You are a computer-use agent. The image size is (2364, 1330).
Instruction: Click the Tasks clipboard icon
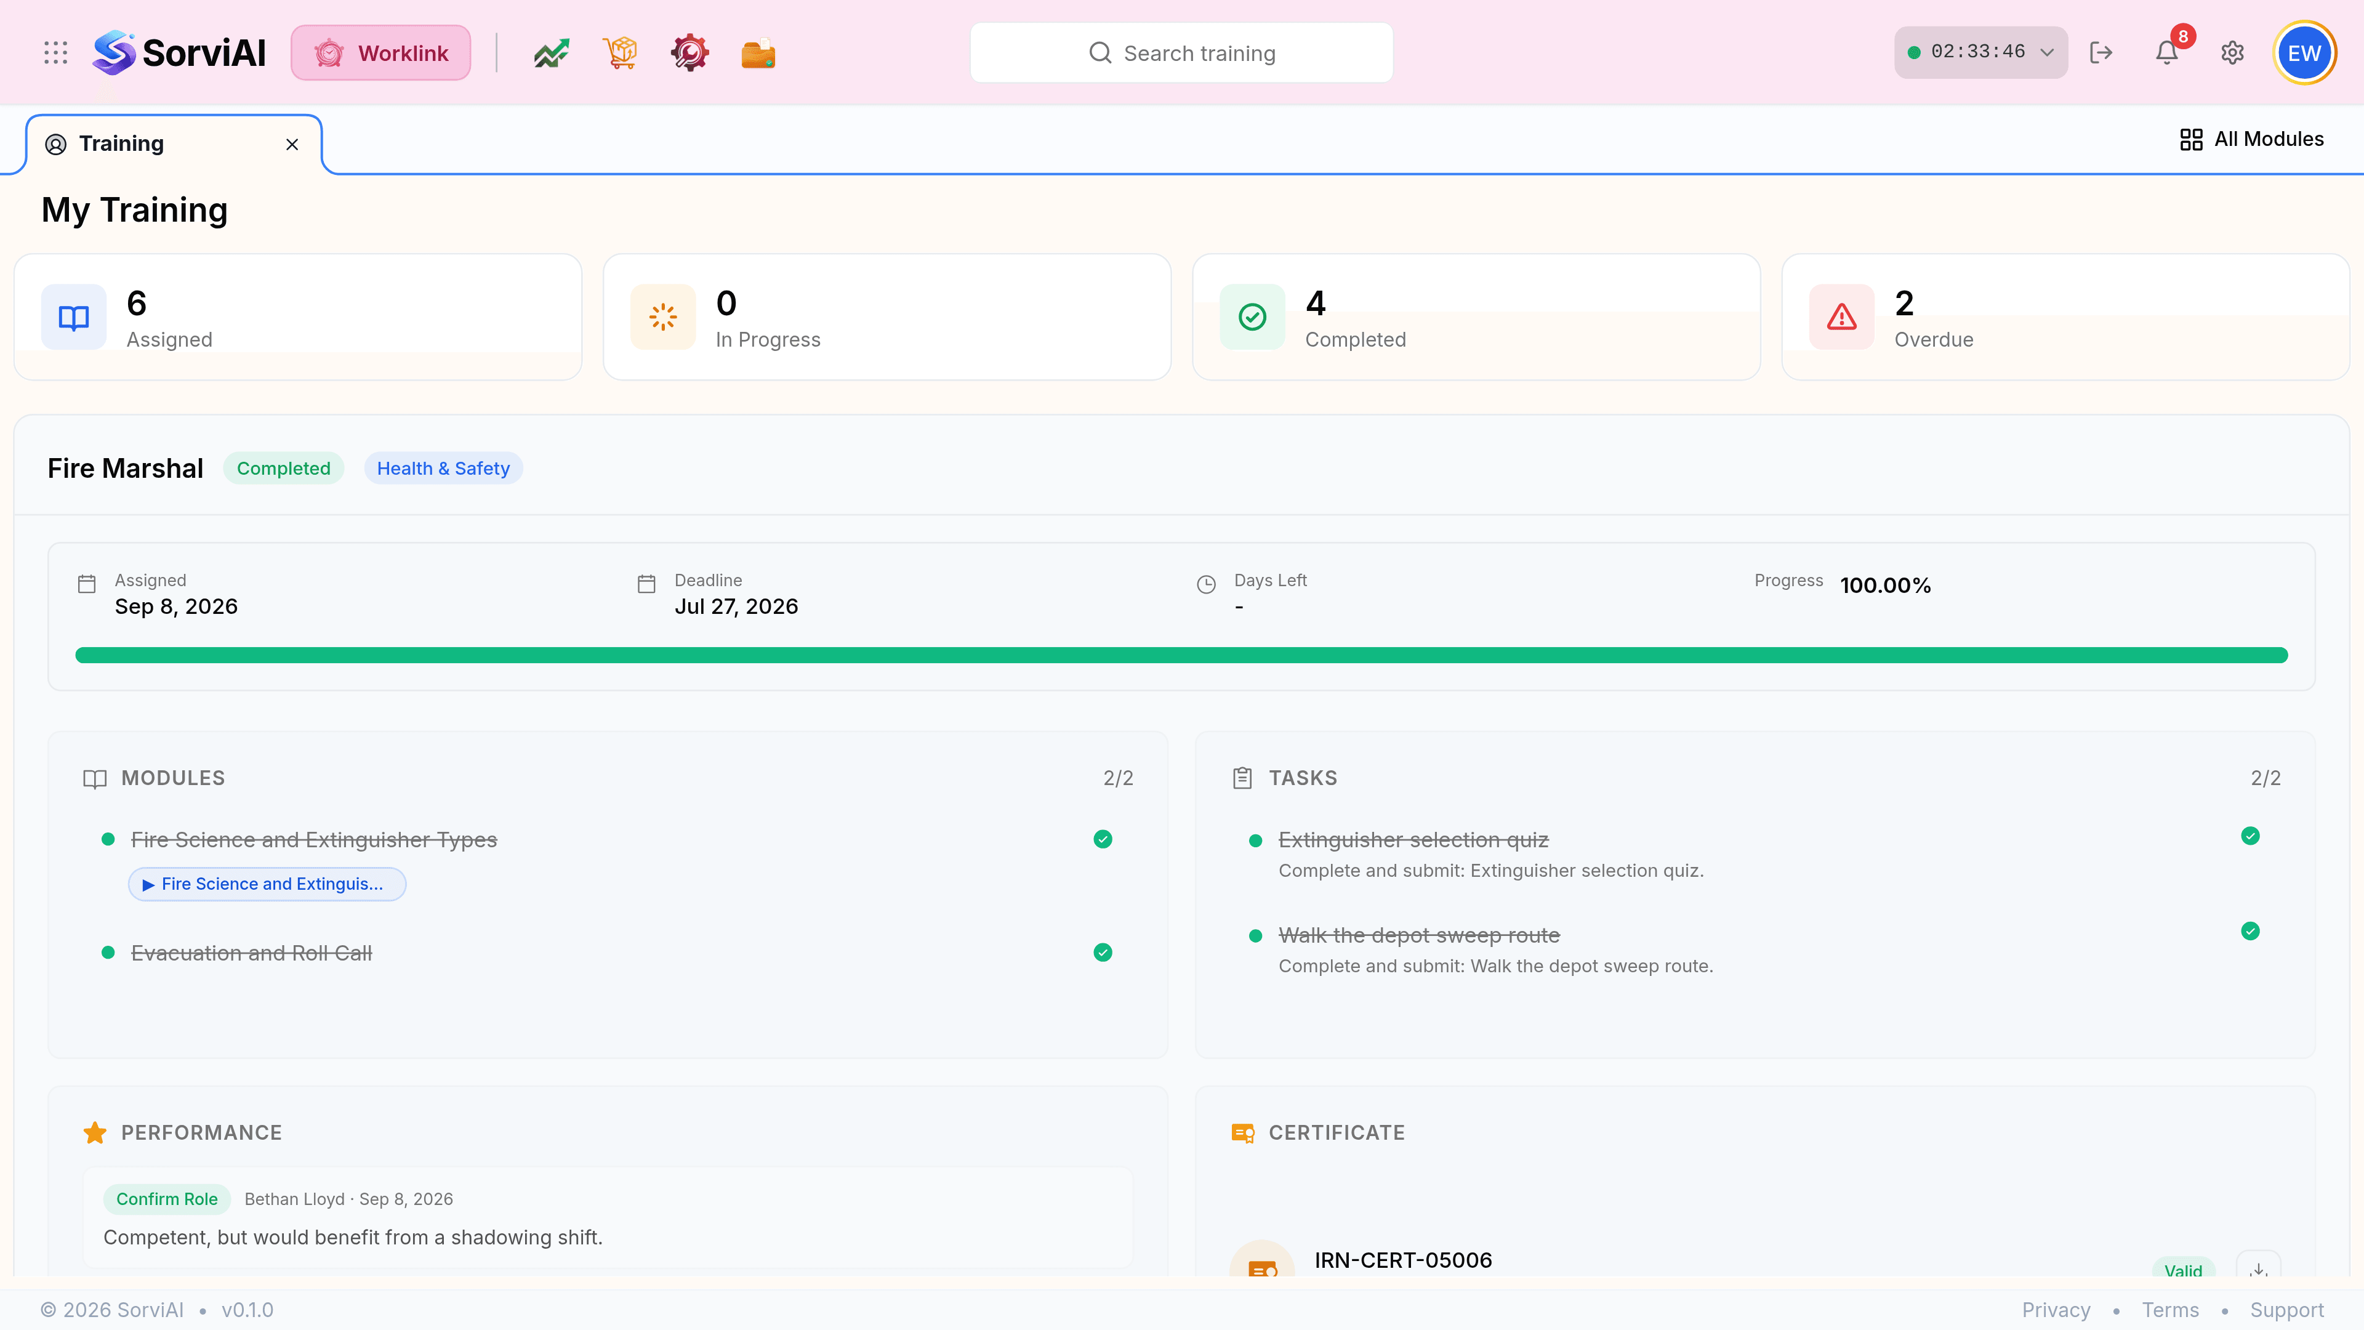(1242, 778)
